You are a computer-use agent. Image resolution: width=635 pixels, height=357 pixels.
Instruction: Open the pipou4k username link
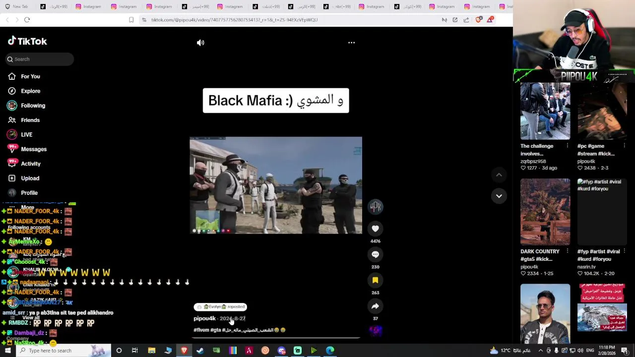[204, 318]
